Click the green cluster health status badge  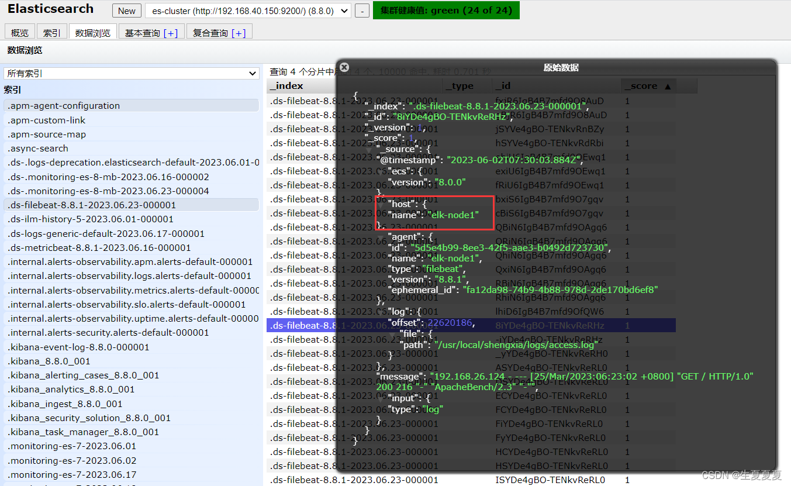446,11
